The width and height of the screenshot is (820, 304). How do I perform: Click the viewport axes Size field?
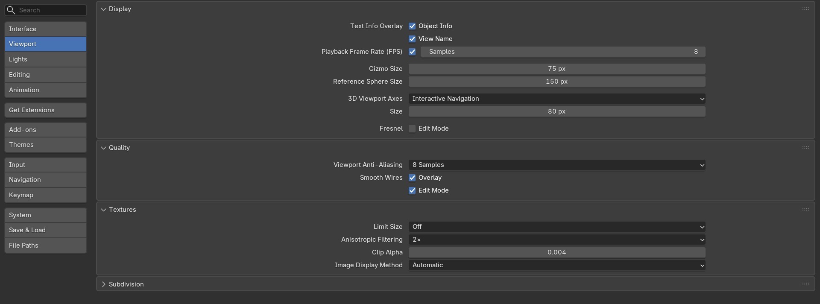[557, 111]
